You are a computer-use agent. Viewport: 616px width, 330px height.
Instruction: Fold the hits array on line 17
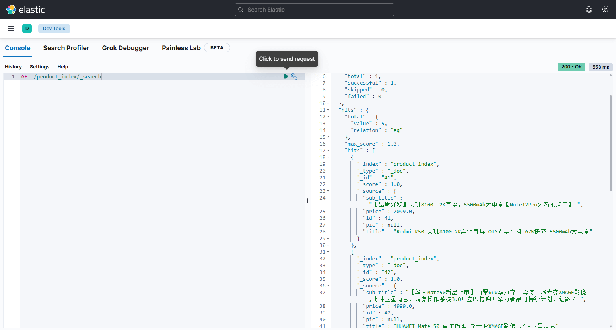tap(328, 151)
